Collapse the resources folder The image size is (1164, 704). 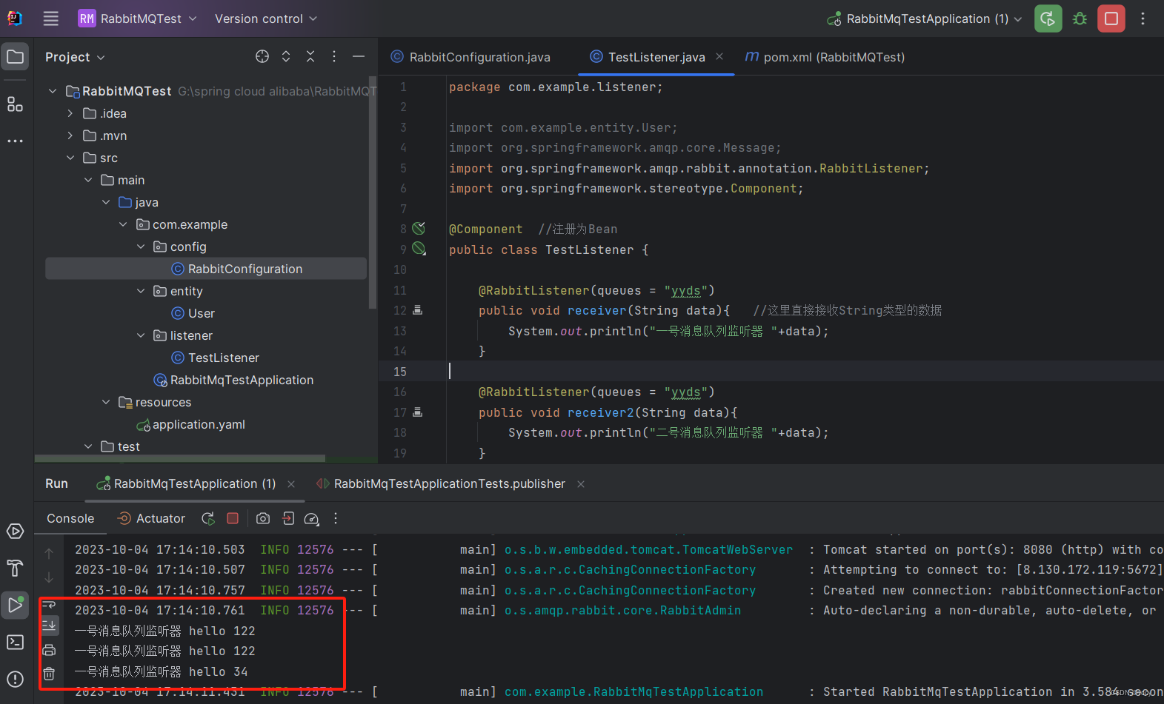[106, 402]
